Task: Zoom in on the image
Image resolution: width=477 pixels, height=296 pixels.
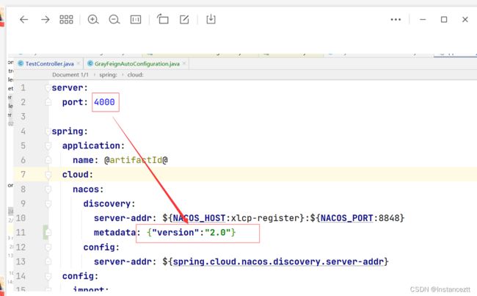Action: [x=93, y=20]
